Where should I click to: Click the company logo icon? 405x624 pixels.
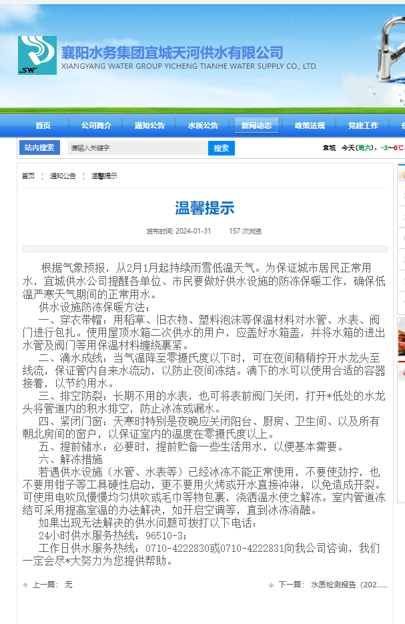pos(37,55)
